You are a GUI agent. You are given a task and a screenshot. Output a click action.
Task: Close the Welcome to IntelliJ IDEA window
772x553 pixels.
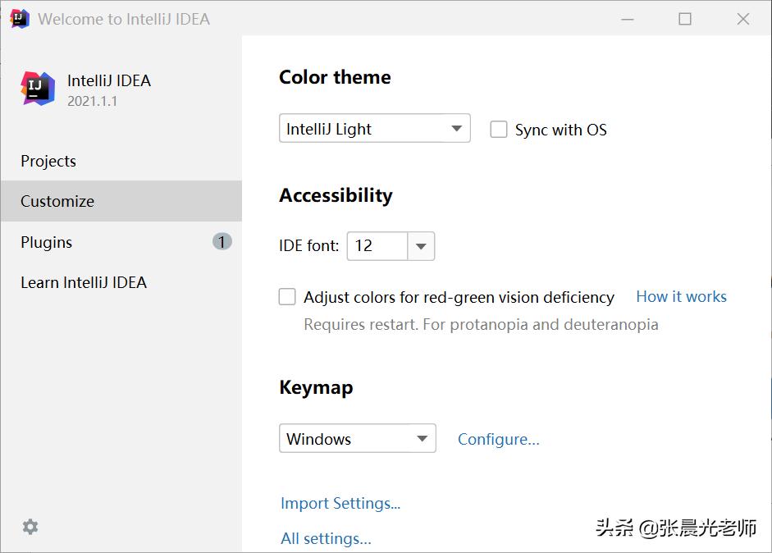[x=743, y=19]
